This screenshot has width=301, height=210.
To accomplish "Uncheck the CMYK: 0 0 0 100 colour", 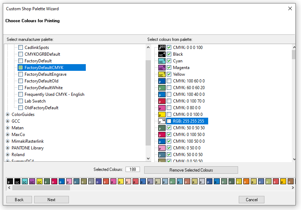I will tap(169, 47).
